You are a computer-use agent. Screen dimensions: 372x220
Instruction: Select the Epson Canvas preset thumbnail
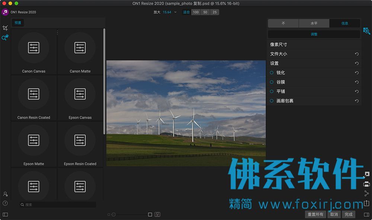pos(80,98)
